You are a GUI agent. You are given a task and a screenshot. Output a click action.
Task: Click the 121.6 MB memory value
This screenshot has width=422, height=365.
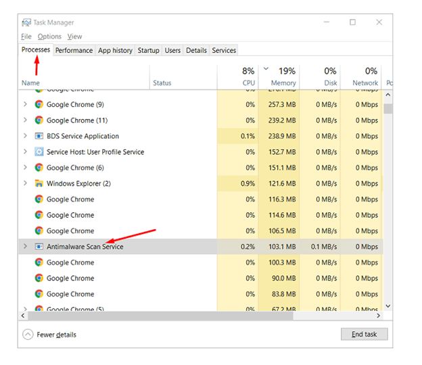(x=282, y=183)
